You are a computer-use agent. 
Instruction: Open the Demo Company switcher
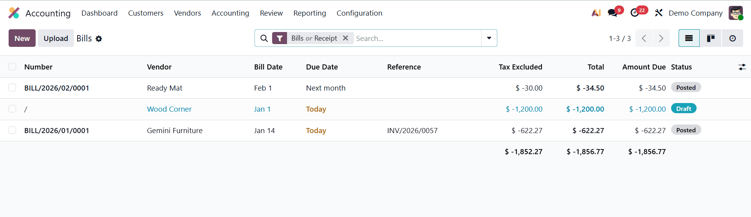(695, 13)
